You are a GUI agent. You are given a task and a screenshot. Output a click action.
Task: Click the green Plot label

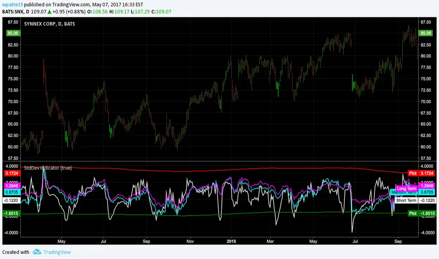[x=413, y=213]
